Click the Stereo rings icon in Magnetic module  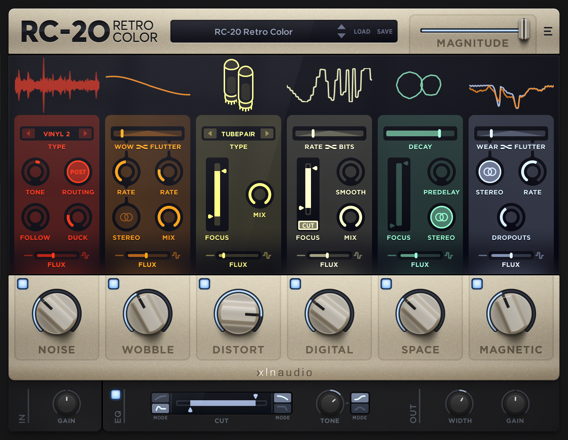pos(490,172)
